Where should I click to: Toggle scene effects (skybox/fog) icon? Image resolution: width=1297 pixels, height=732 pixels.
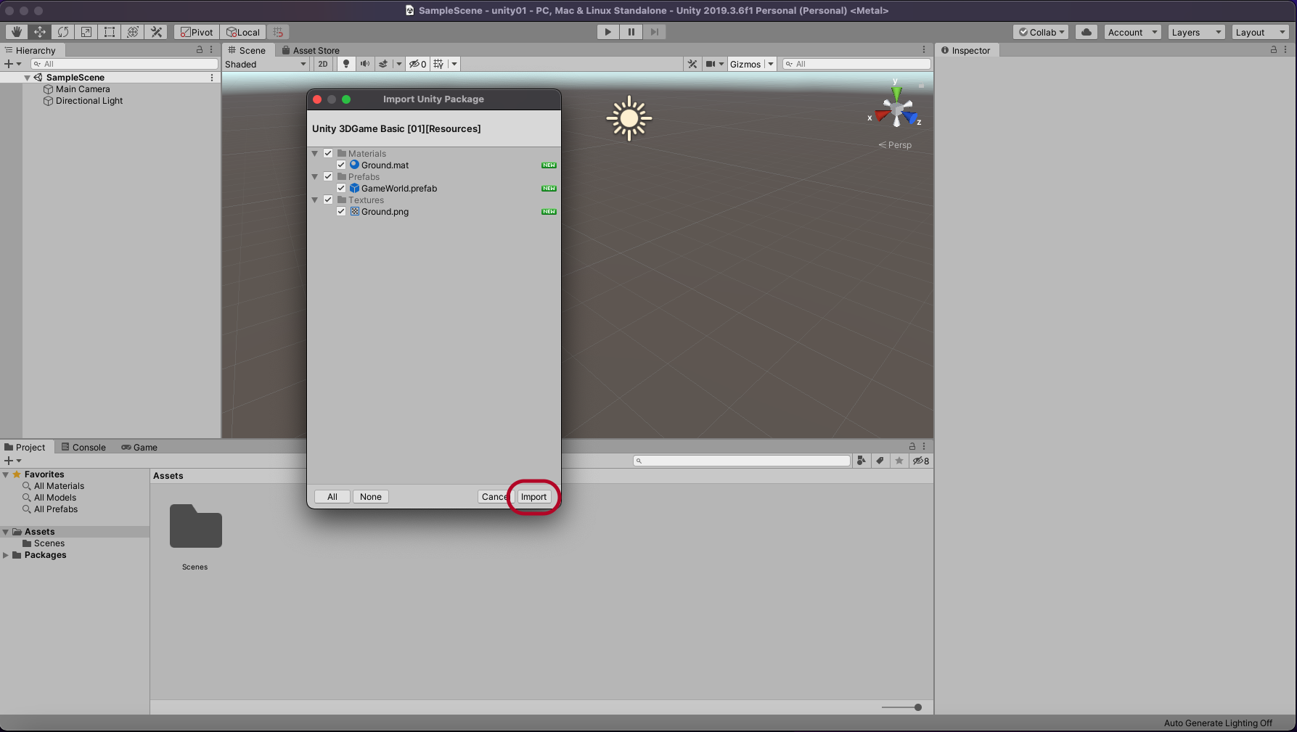pyautogui.click(x=383, y=64)
